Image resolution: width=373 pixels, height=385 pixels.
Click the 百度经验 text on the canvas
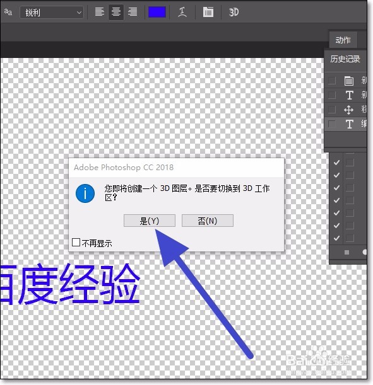(70, 284)
